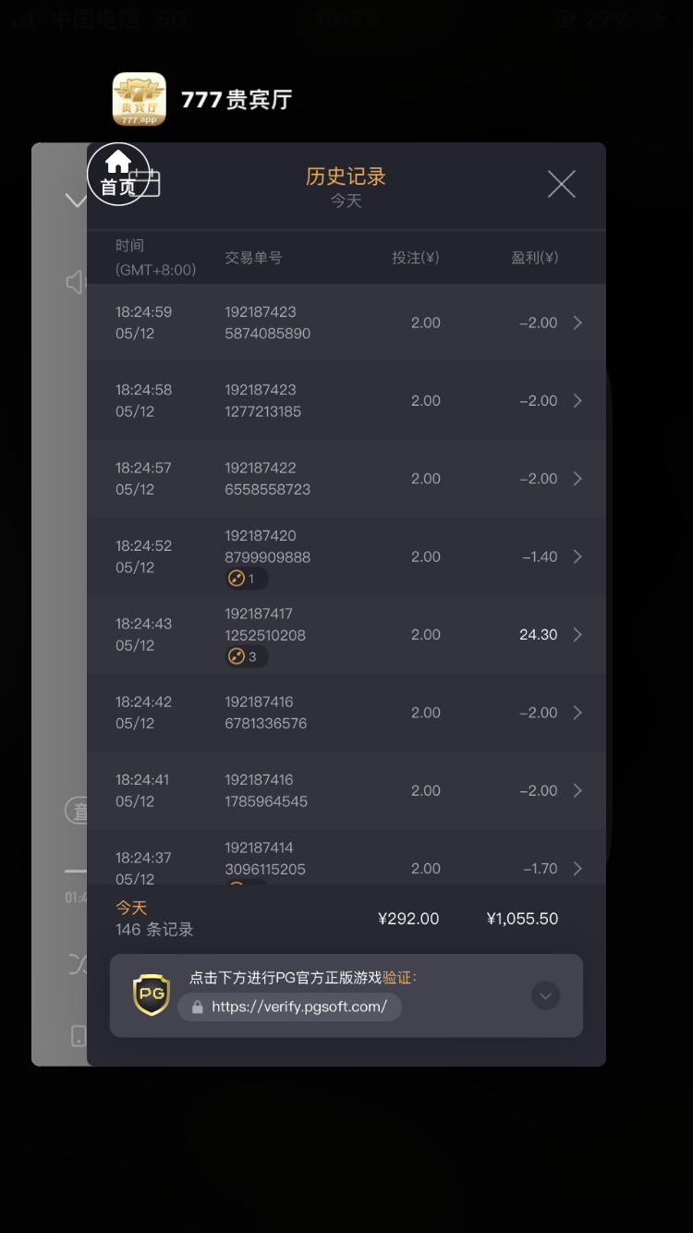The image size is (693, 1233).
Task: Collapse using the left-side down chevron
Action: point(76,200)
